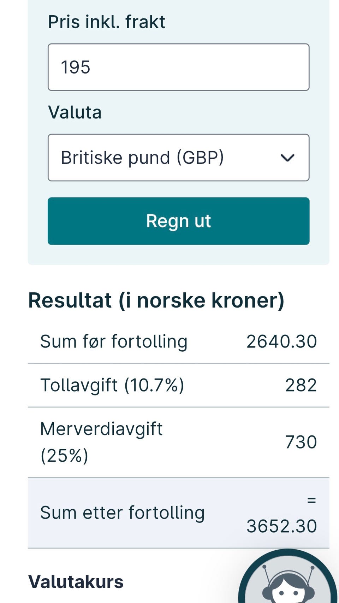Select the total amount 3652.30
Viewport: 339px width, 603px height.
click(281, 526)
